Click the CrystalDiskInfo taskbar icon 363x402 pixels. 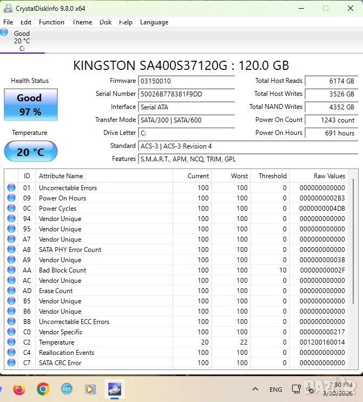[115, 389]
